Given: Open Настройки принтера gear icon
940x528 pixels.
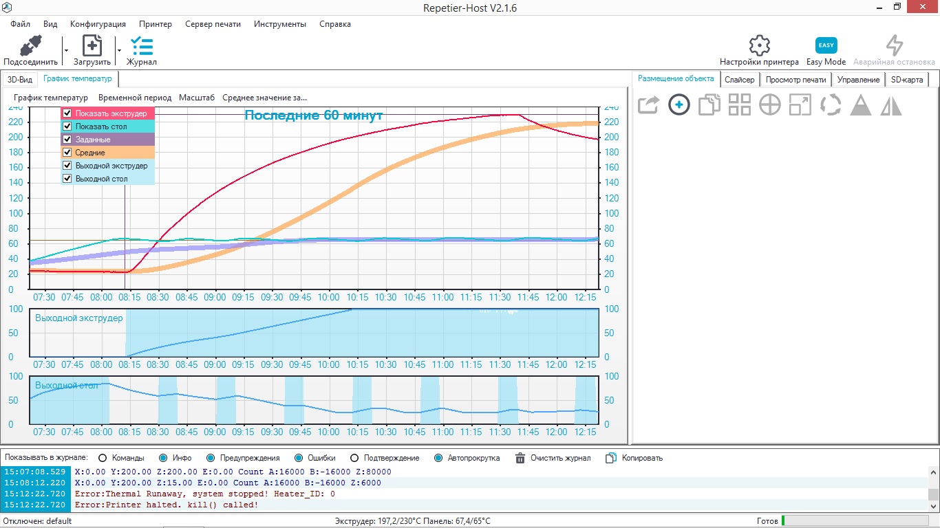Looking at the screenshot, I should 759,46.
